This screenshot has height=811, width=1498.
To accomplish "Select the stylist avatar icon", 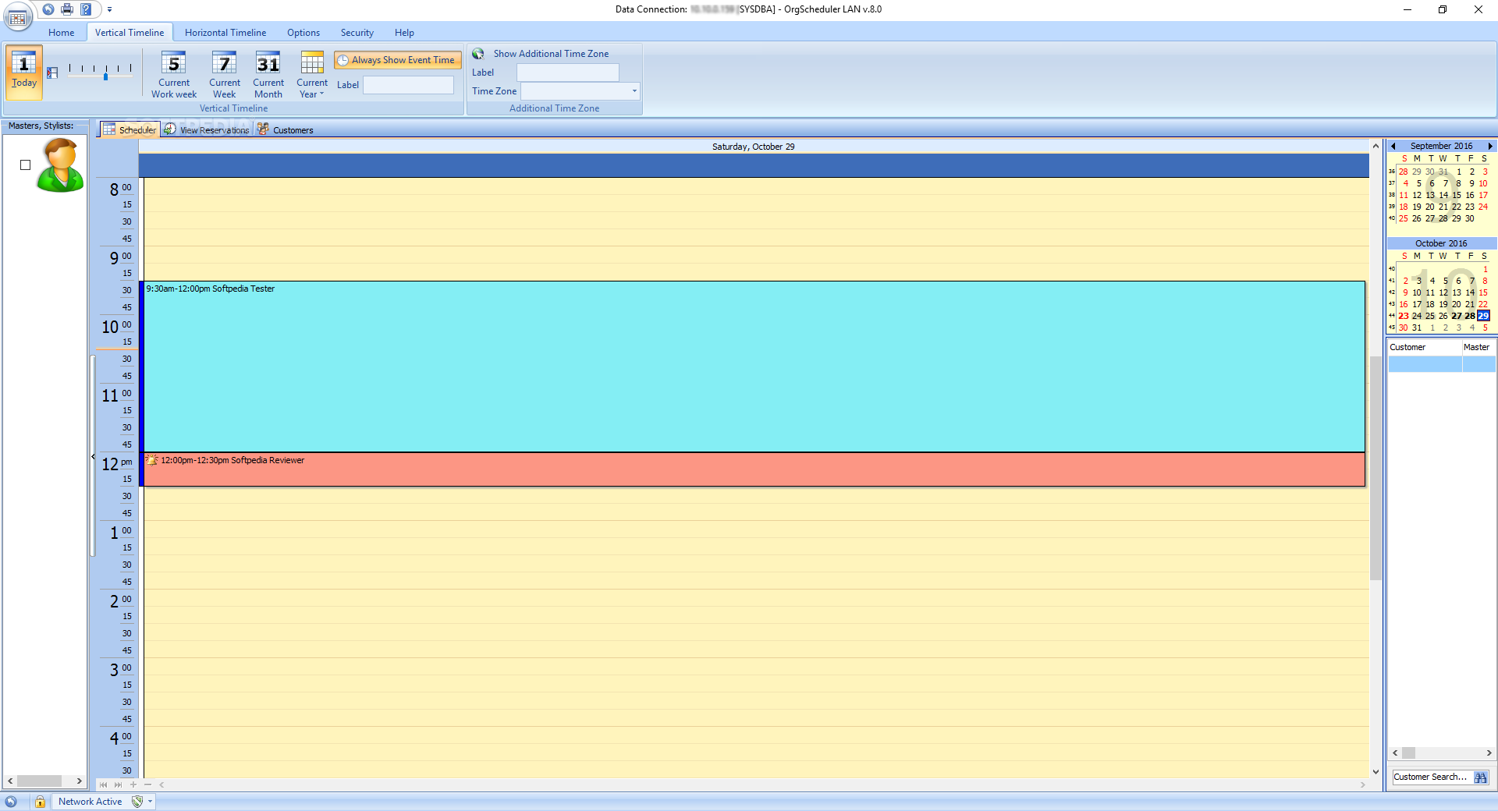I will (x=60, y=165).
